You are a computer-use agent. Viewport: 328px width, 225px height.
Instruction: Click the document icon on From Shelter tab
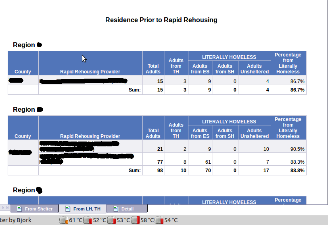[x=19, y=209]
